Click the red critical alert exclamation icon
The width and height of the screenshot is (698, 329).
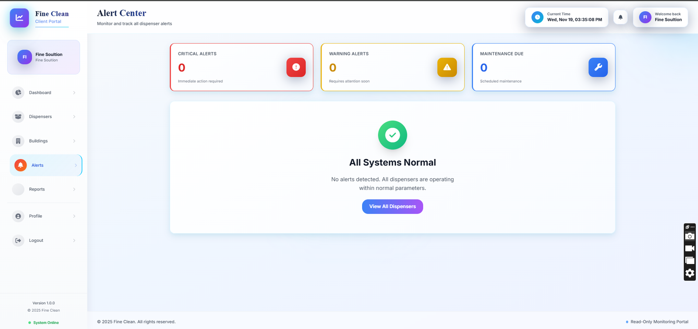pos(296,67)
